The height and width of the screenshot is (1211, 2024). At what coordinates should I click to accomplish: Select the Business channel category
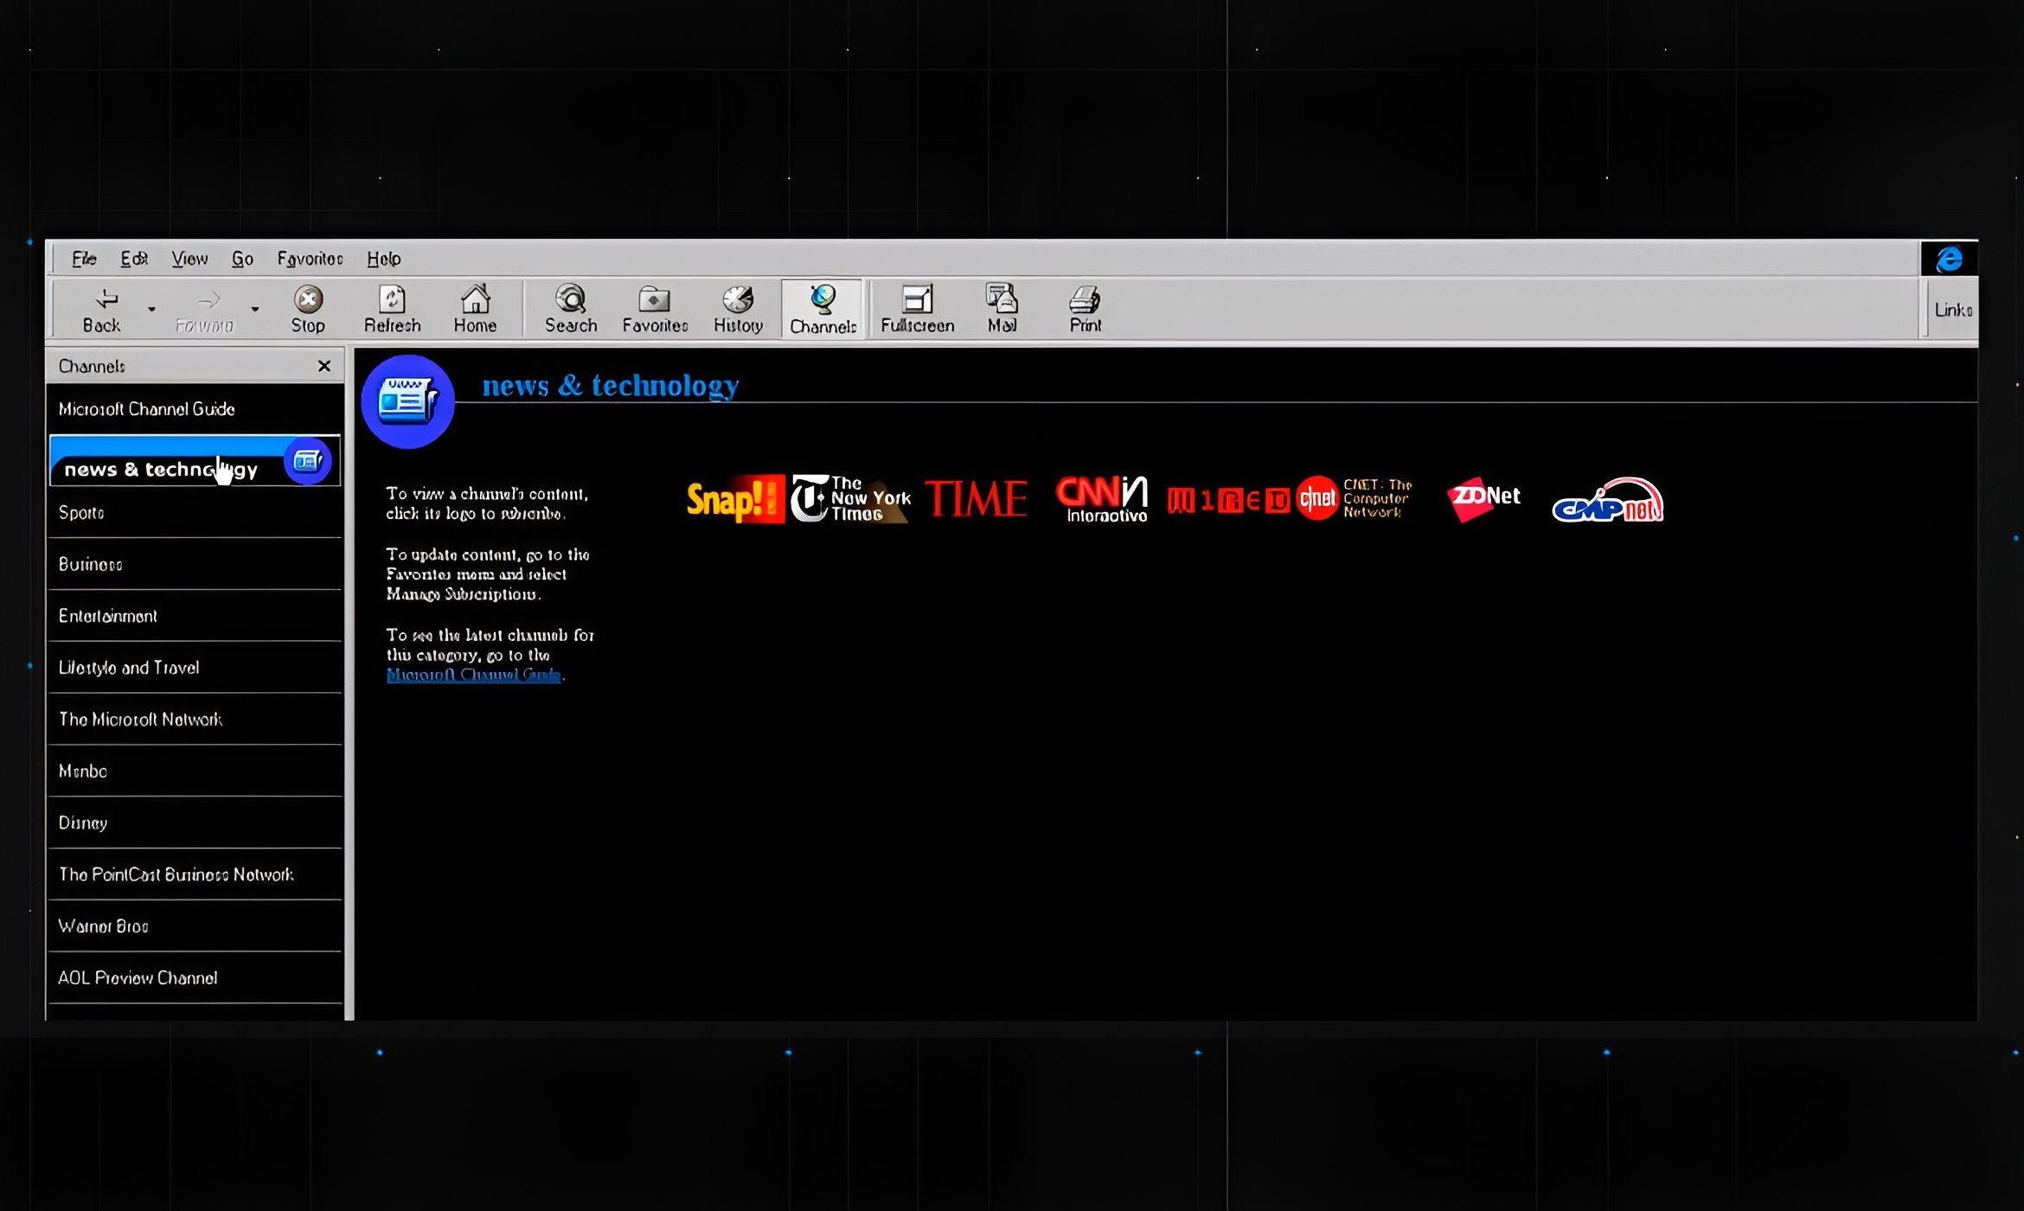click(195, 564)
